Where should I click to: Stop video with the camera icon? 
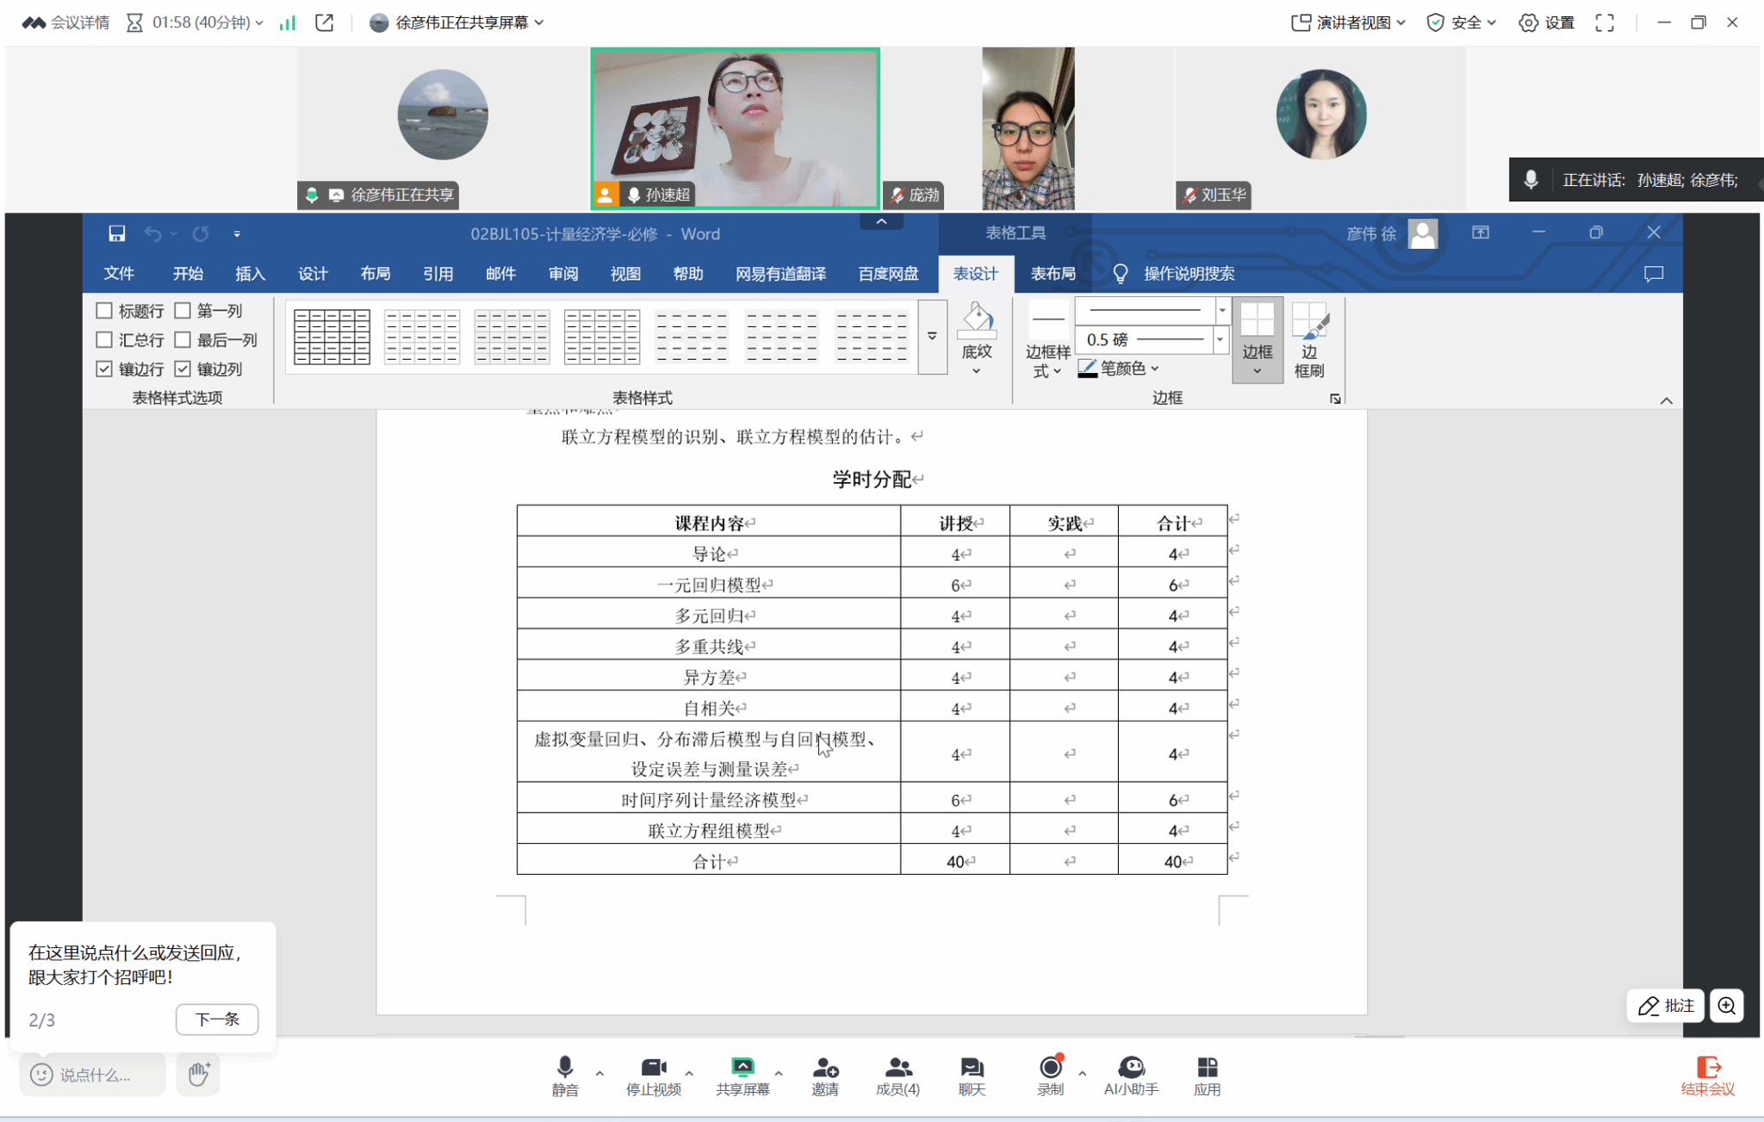pos(654,1076)
